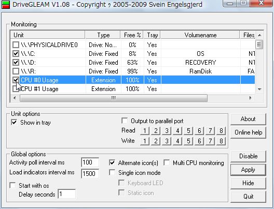Select Write pin 8 button
Viewport: 274px width, 209px height.
(221, 141)
